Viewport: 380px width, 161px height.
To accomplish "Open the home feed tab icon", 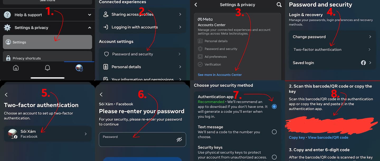I will 16,68.
